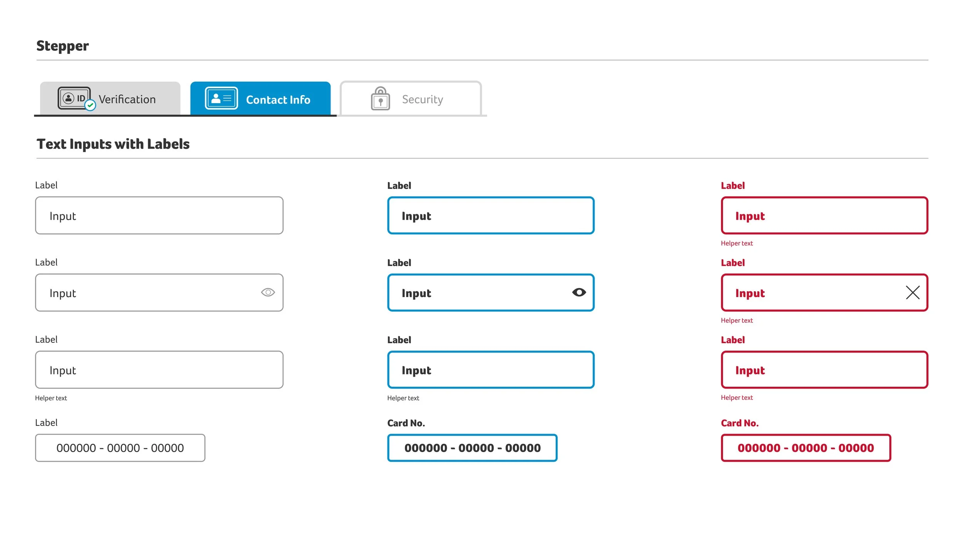The image size is (962, 541).
Task: Click the red Card No. number field
Action: (x=806, y=448)
